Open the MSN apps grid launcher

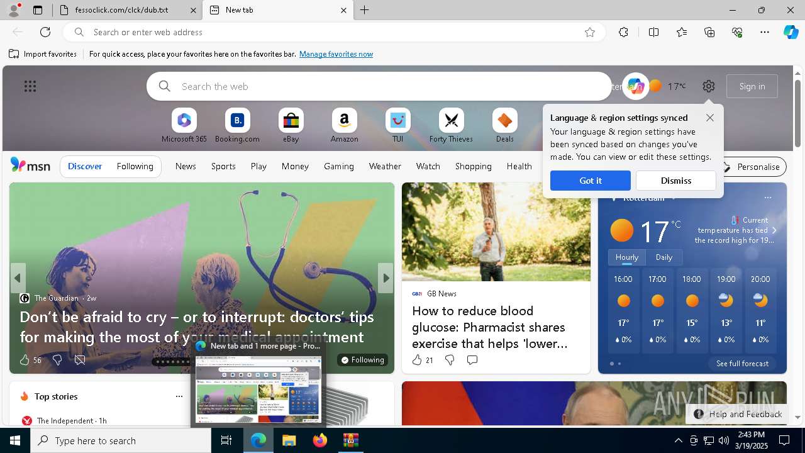pos(30,86)
